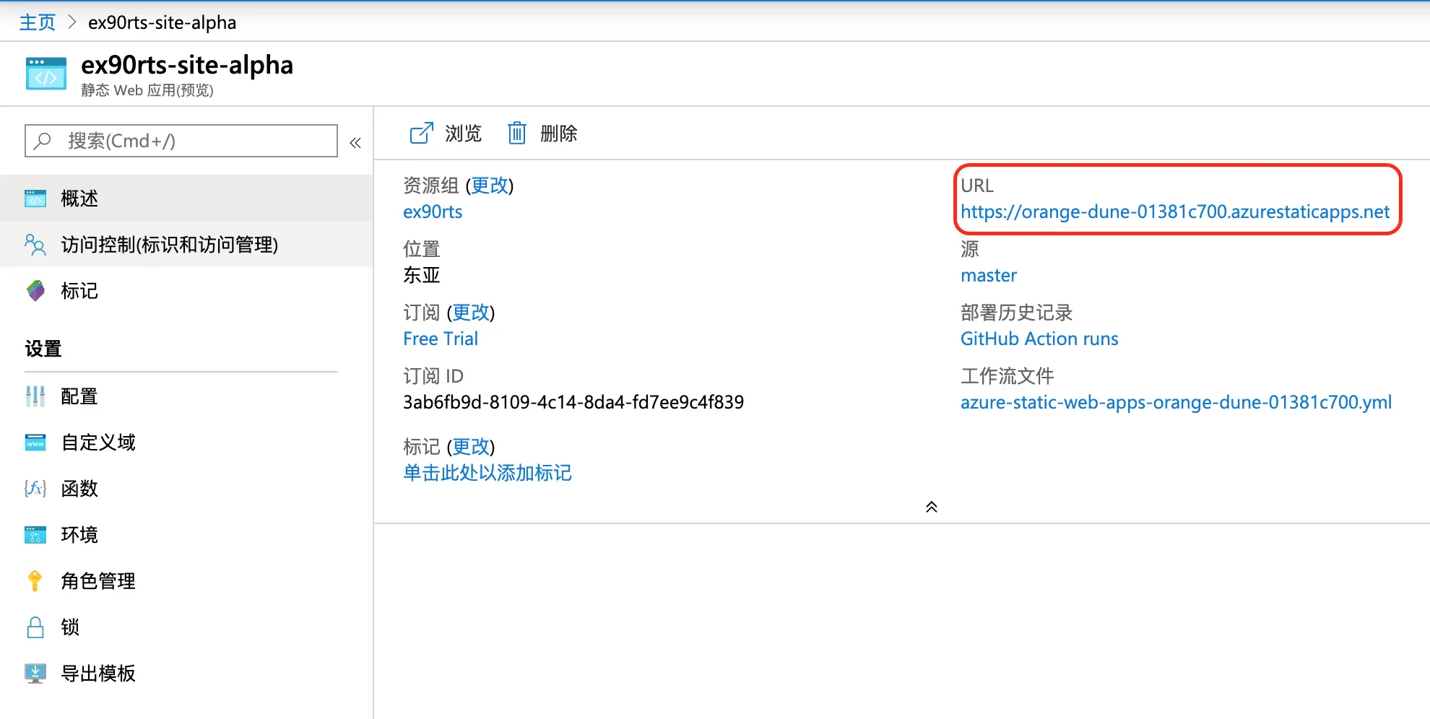
Task: Open the azure-static-web-apps workflow yml link
Action: [1176, 402]
